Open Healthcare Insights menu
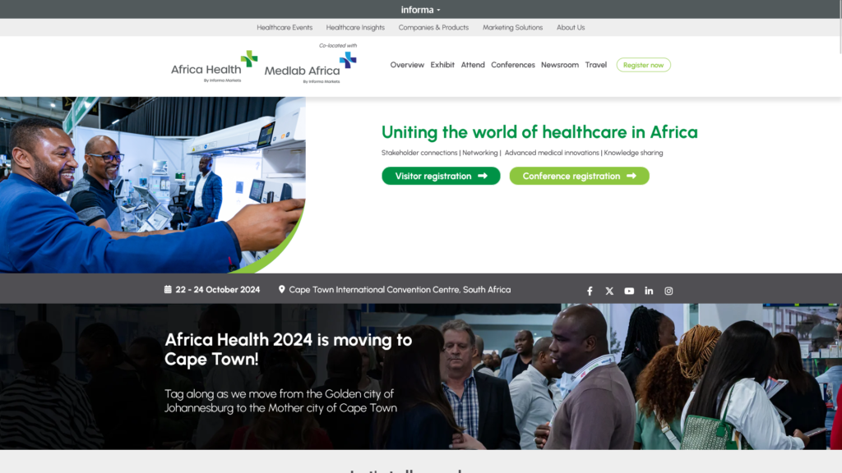 tap(355, 27)
